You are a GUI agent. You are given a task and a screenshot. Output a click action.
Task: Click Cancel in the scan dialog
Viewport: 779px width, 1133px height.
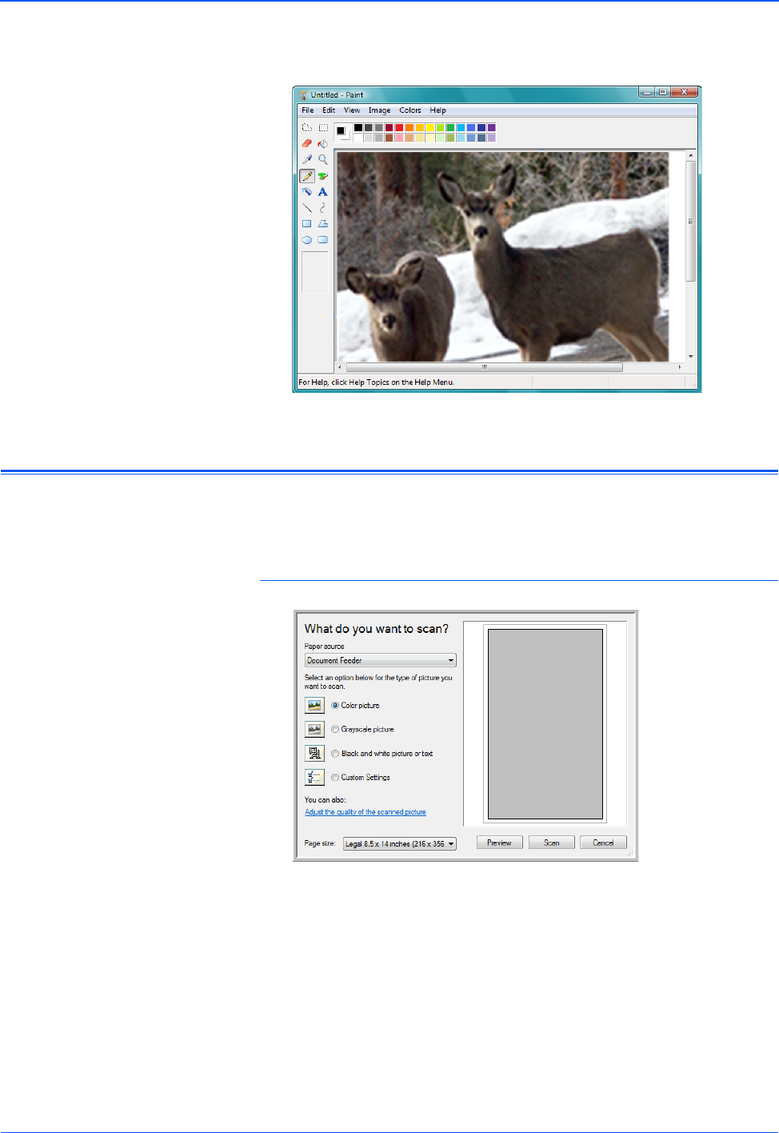(x=604, y=843)
